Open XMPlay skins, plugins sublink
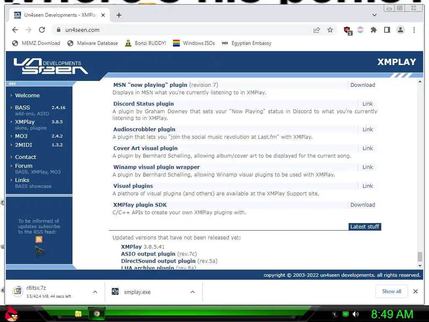The image size is (429, 322). coord(31,128)
